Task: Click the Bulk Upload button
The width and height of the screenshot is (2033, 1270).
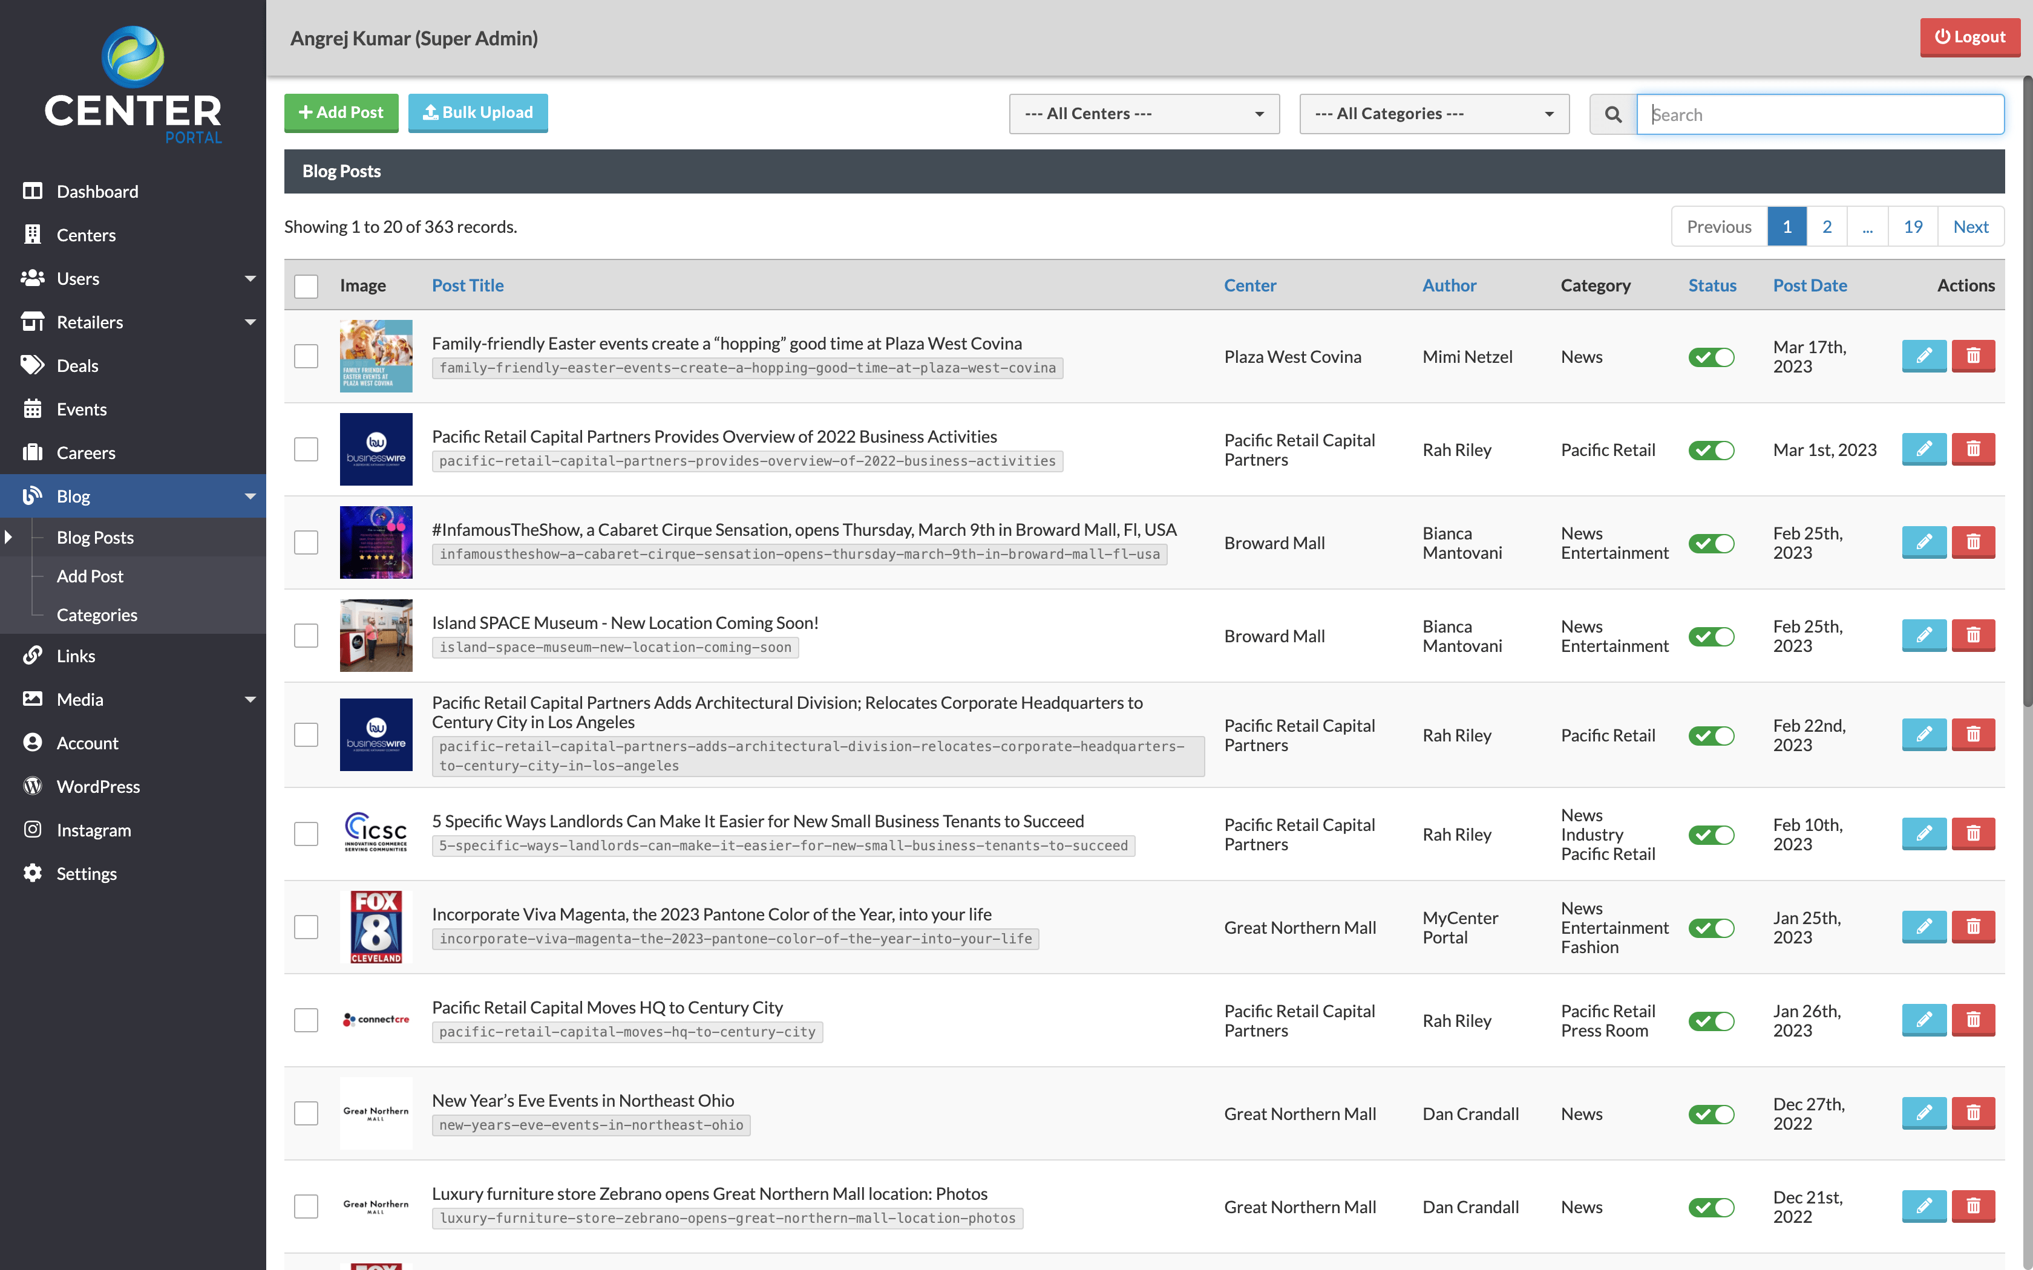Action: click(478, 112)
